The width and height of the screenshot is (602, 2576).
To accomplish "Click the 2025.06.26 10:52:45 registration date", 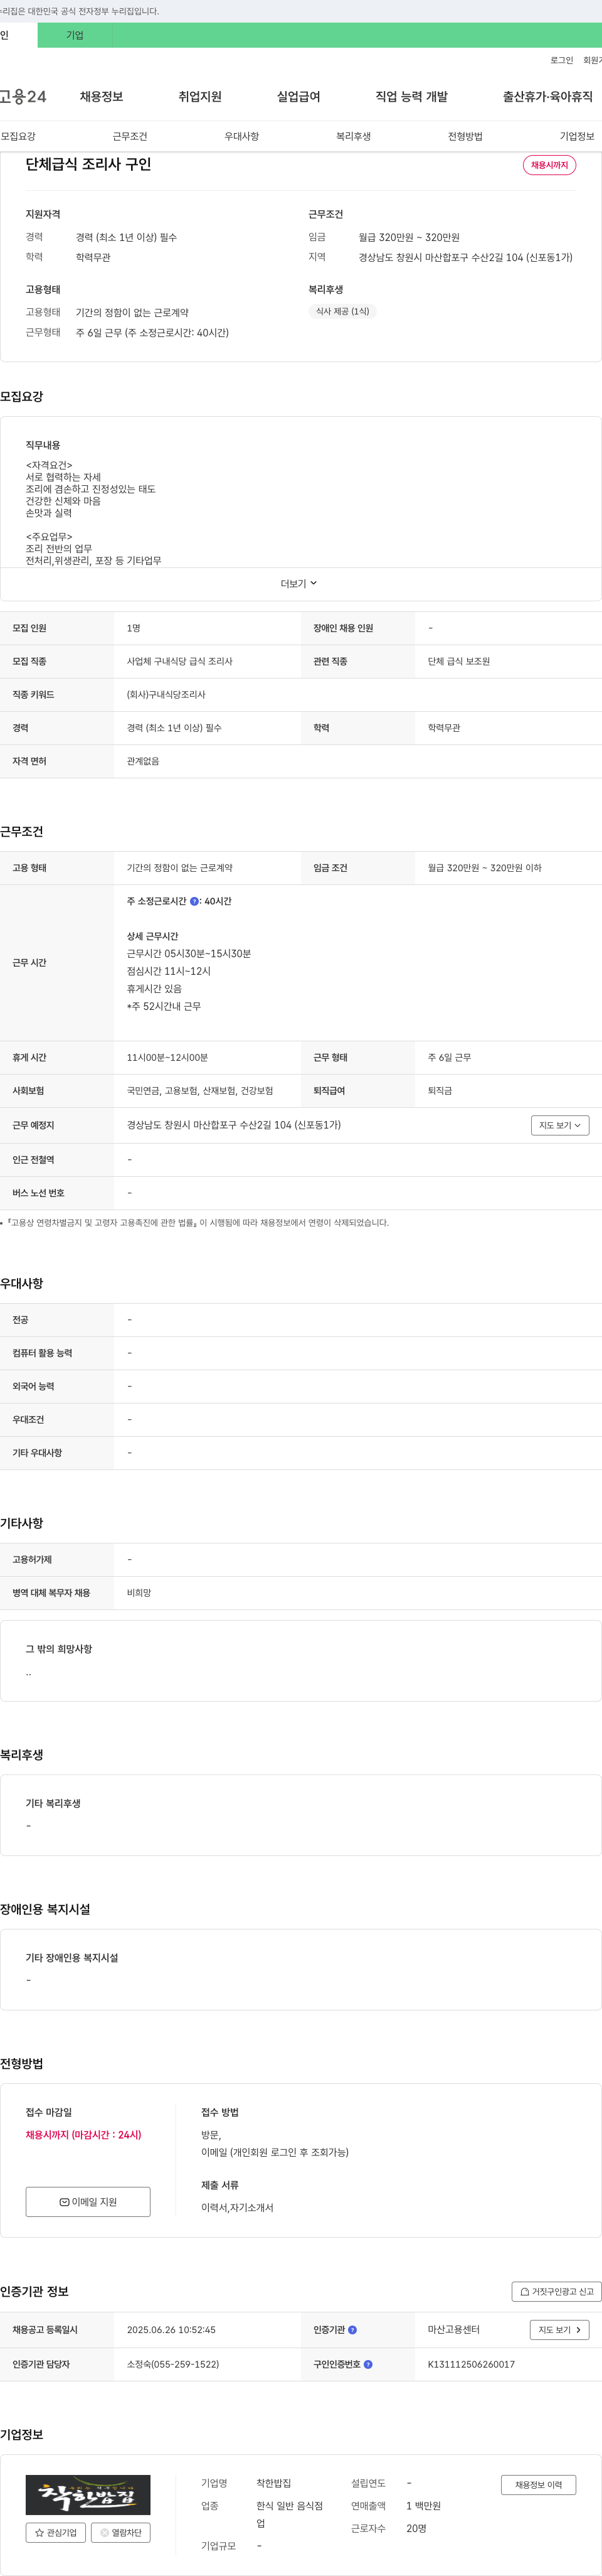I will tap(171, 2330).
